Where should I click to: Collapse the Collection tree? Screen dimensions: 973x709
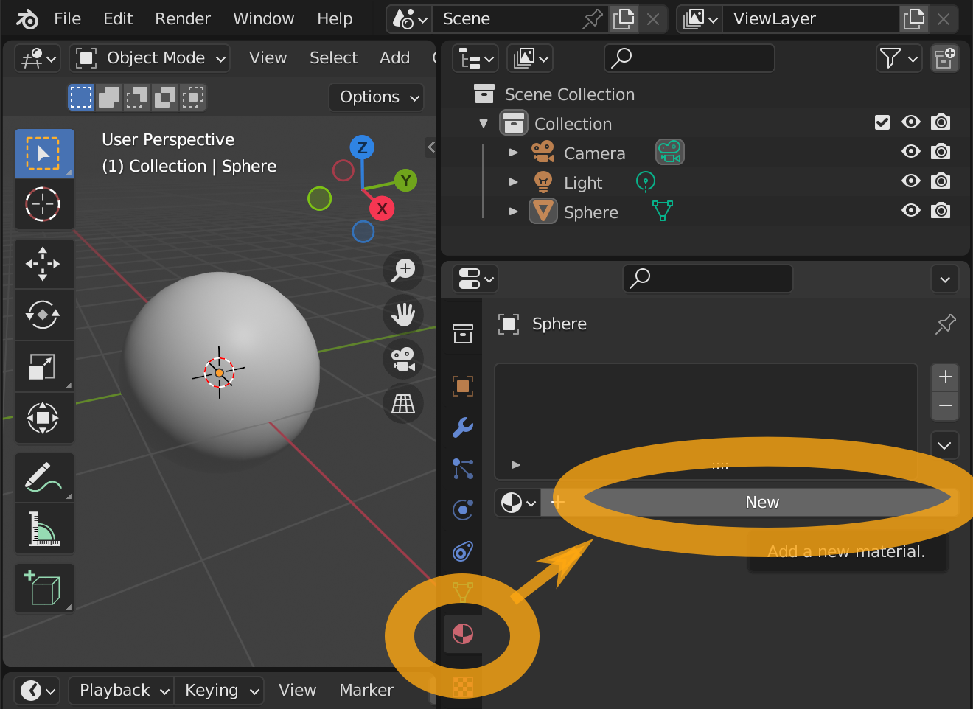pos(484,123)
